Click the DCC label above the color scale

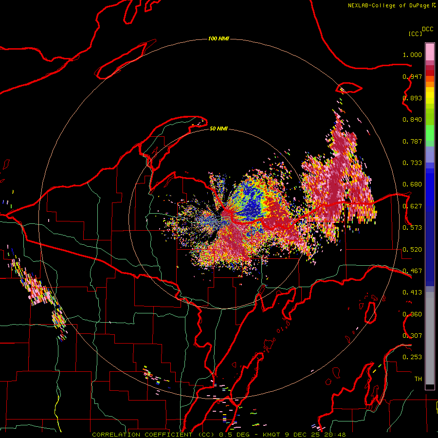tap(427, 29)
